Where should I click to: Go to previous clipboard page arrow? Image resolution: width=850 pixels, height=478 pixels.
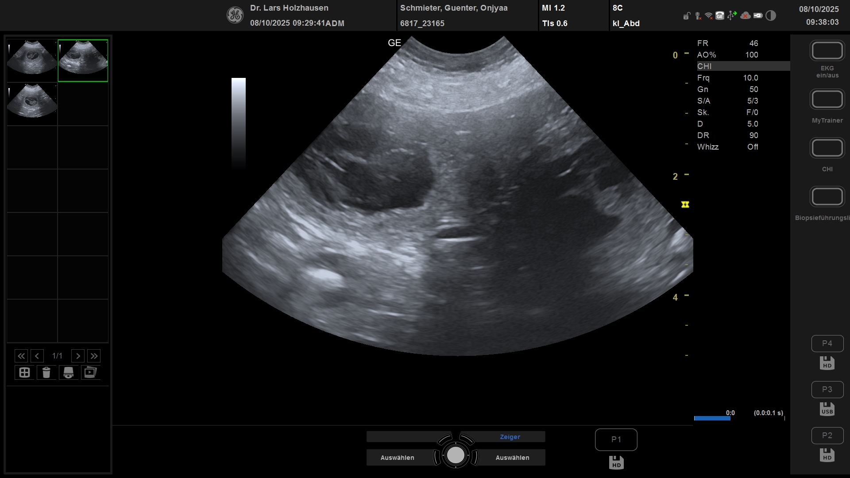pos(37,356)
